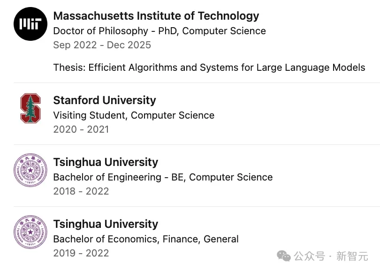Open the Stanford University heading link
This screenshot has width=380, height=271.
(104, 100)
